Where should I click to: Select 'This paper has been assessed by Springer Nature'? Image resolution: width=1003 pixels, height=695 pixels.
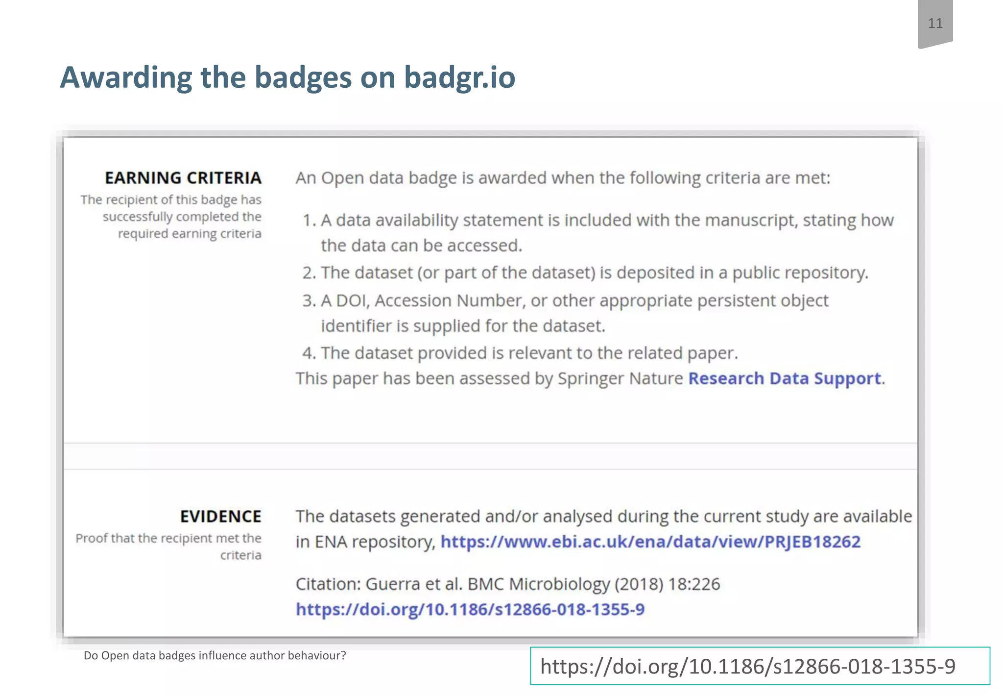pos(489,379)
